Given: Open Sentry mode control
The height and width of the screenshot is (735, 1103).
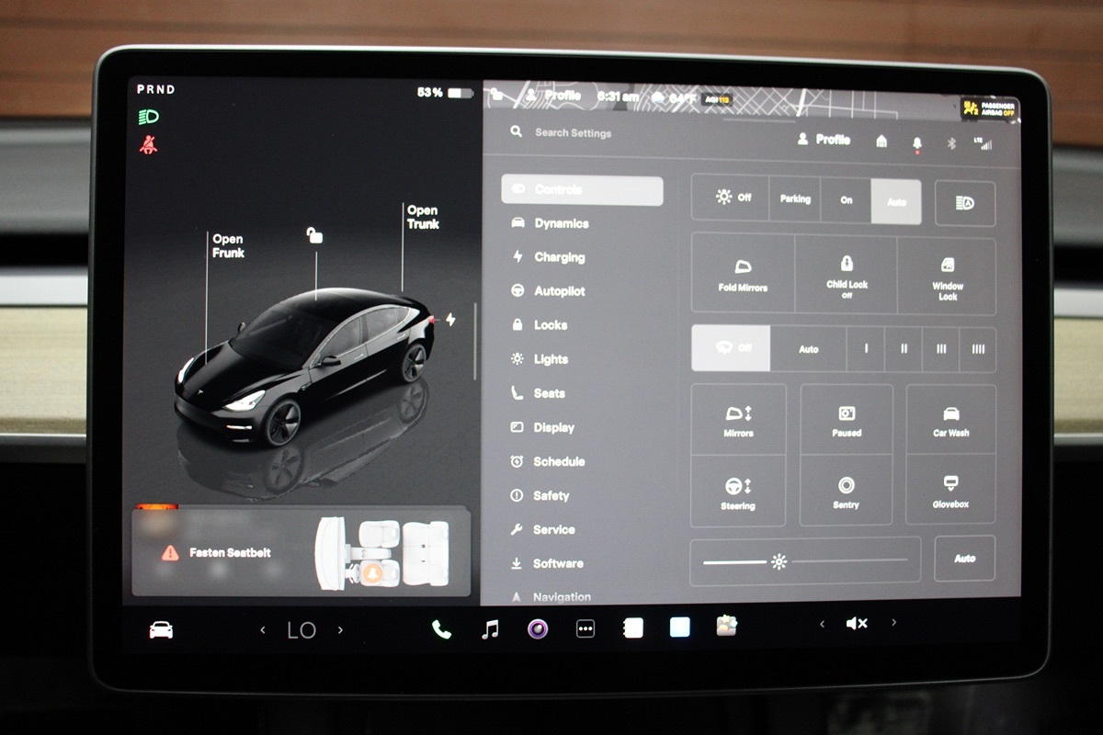Looking at the screenshot, I should [846, 491].
